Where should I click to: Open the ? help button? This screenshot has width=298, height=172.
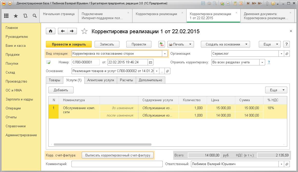[x=286, y=44]
